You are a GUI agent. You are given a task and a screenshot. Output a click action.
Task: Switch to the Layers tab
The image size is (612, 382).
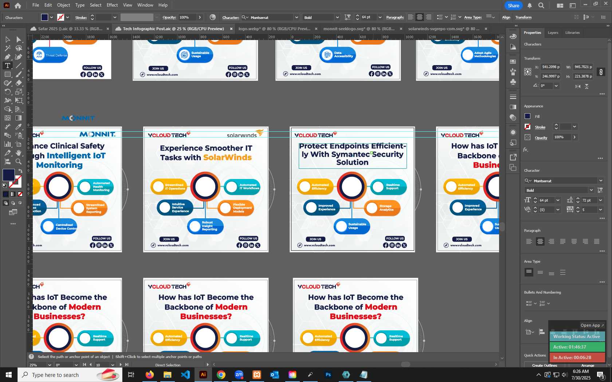(x=553, y=33)
